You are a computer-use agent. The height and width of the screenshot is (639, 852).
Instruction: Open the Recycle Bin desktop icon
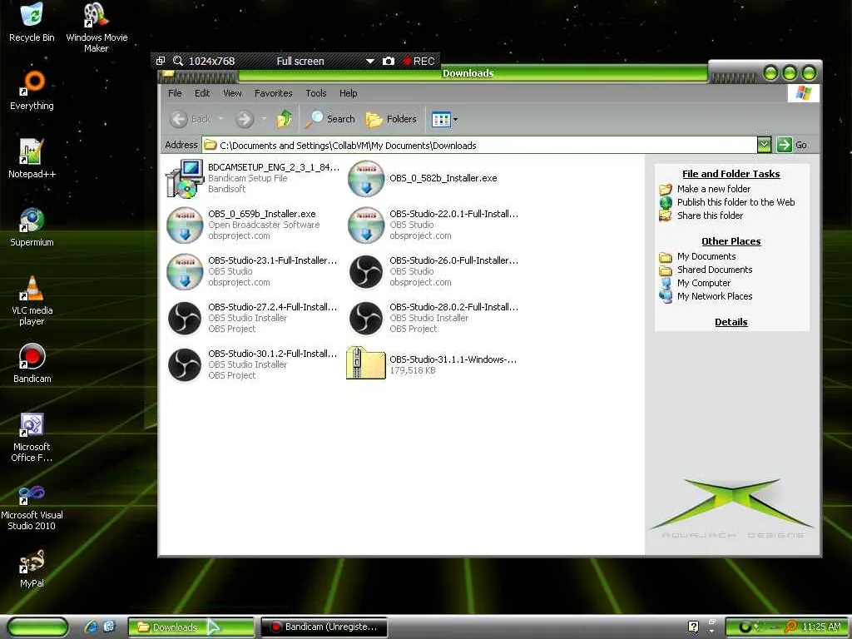click(x=32, y=22)
